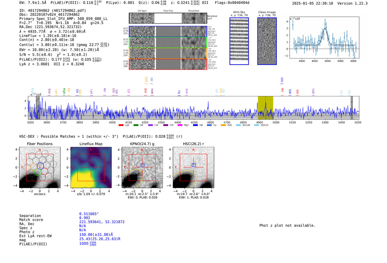Image resolution: width=387 pixels, height=263 pixels.
Task: Click the Cont(n) = 2.80(±0.40)e-18 line
Action: pos(47,40)
